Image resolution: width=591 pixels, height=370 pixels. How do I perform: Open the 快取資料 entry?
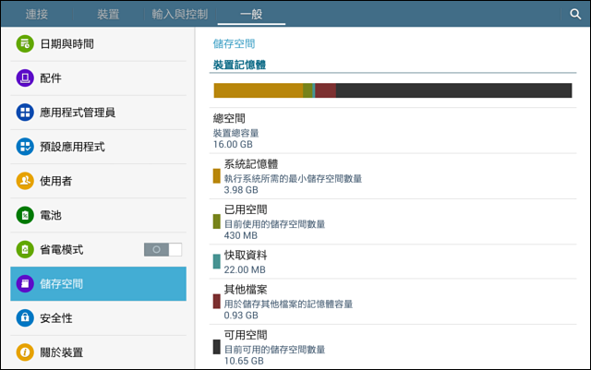point(393,262)
